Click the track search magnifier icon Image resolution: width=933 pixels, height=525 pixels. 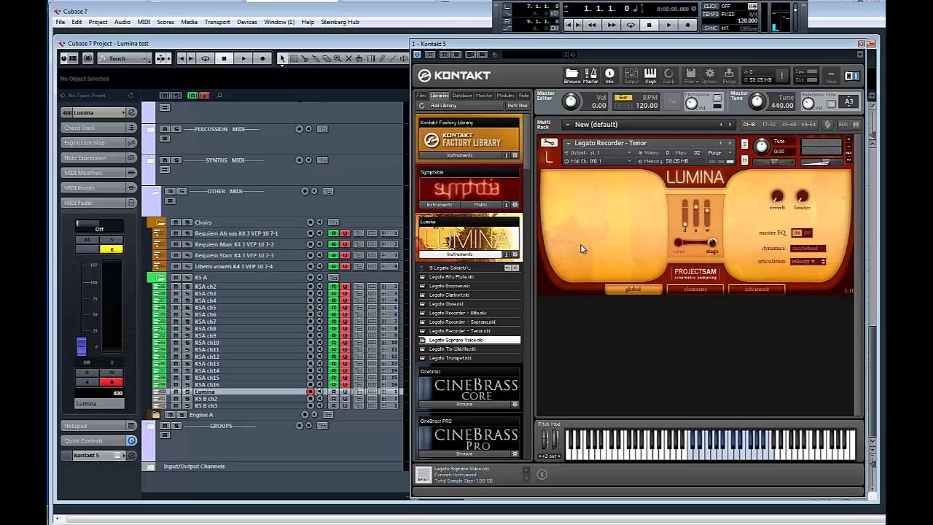coord(219,96)
